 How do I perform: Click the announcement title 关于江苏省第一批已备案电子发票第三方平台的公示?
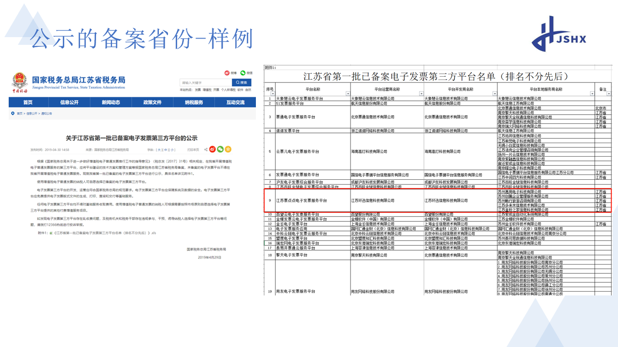tap(132, 138)
